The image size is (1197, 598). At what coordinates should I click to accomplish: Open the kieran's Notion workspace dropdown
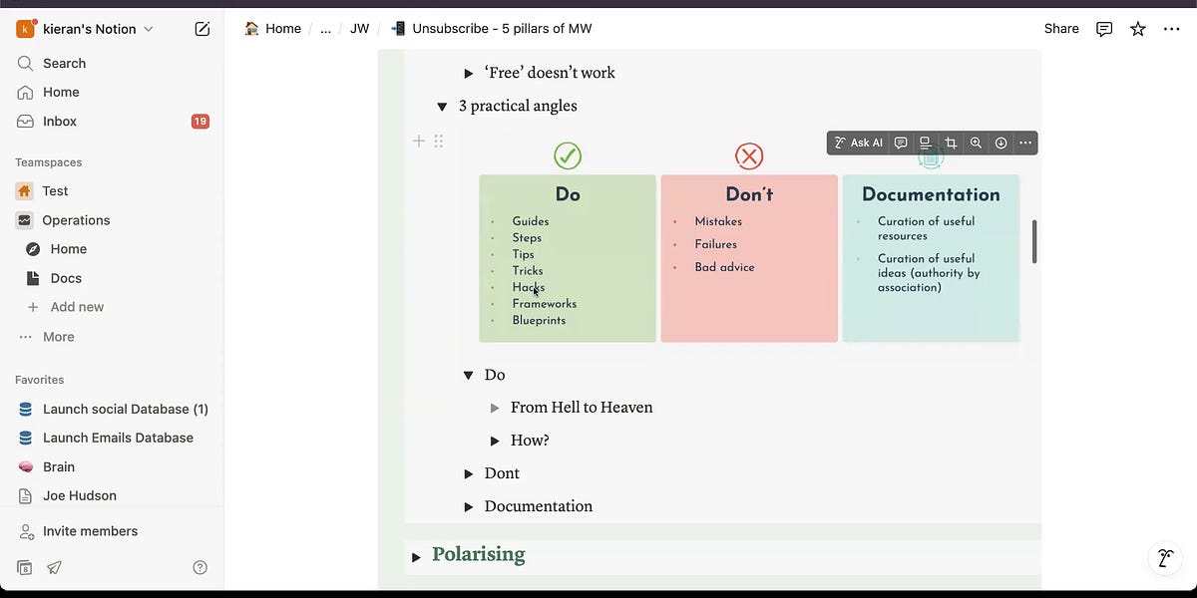(86, 29)
